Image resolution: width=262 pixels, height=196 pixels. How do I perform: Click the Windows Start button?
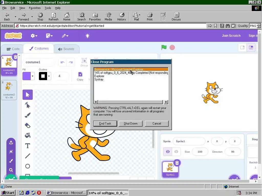pos(8,193)
